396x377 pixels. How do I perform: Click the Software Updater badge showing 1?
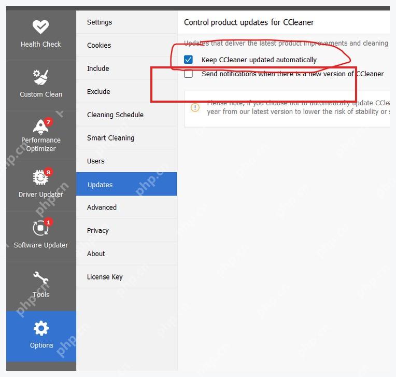click(48, 222)
